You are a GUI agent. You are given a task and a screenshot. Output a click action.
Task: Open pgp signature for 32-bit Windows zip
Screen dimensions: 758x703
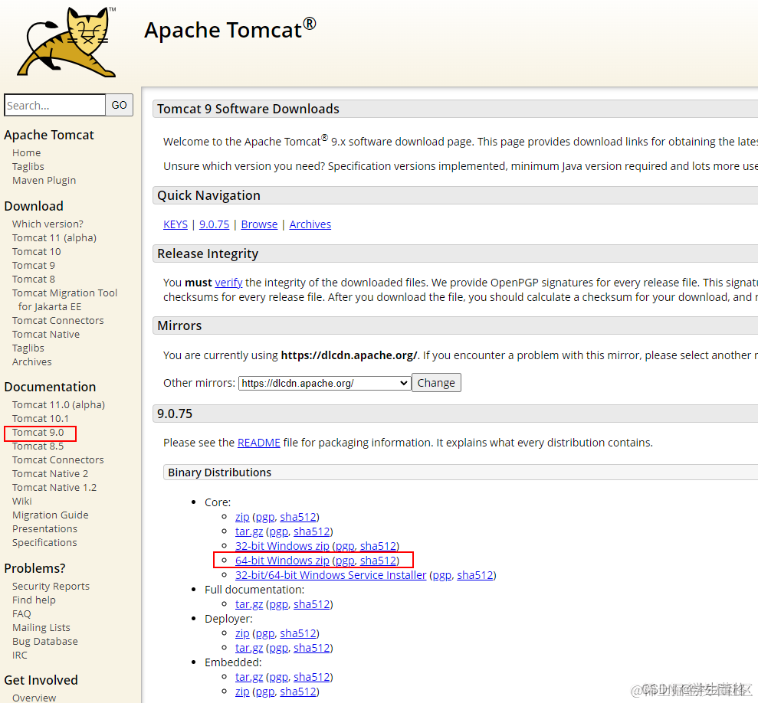[345, 547]
